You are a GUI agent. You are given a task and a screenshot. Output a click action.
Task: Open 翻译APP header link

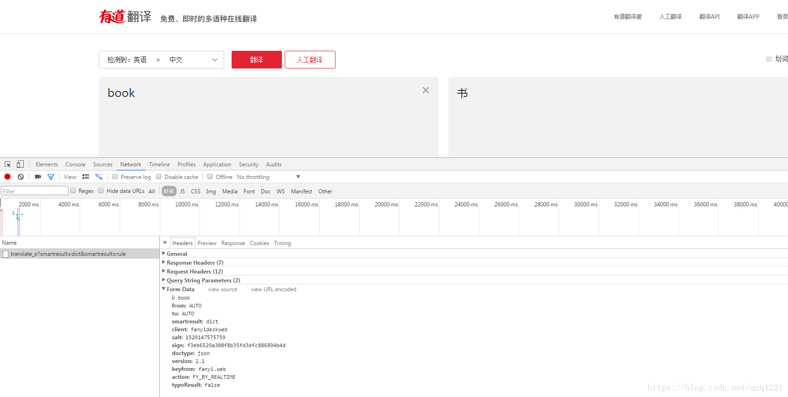[748, 17]
